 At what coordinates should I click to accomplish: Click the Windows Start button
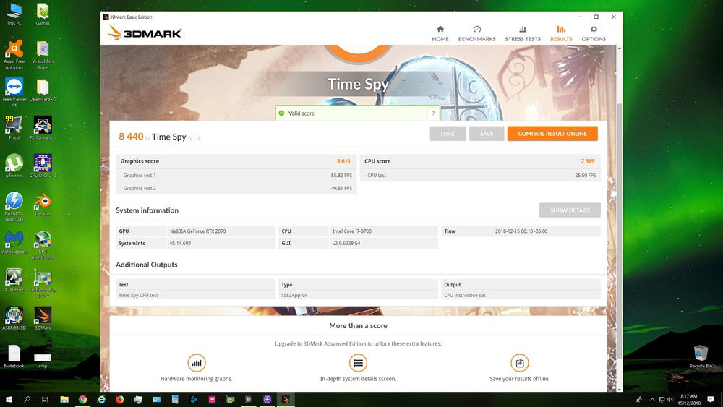9,399
